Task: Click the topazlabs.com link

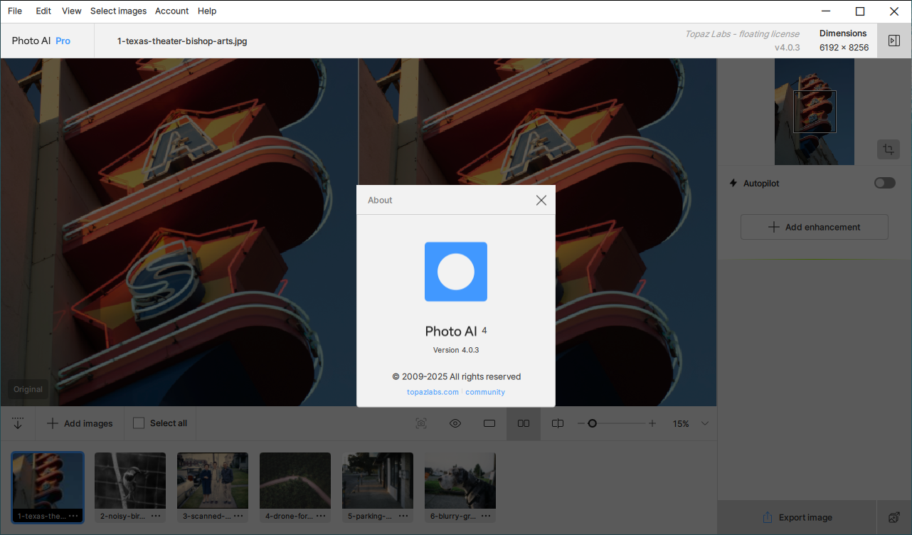Action: click(x=433, y=392)
